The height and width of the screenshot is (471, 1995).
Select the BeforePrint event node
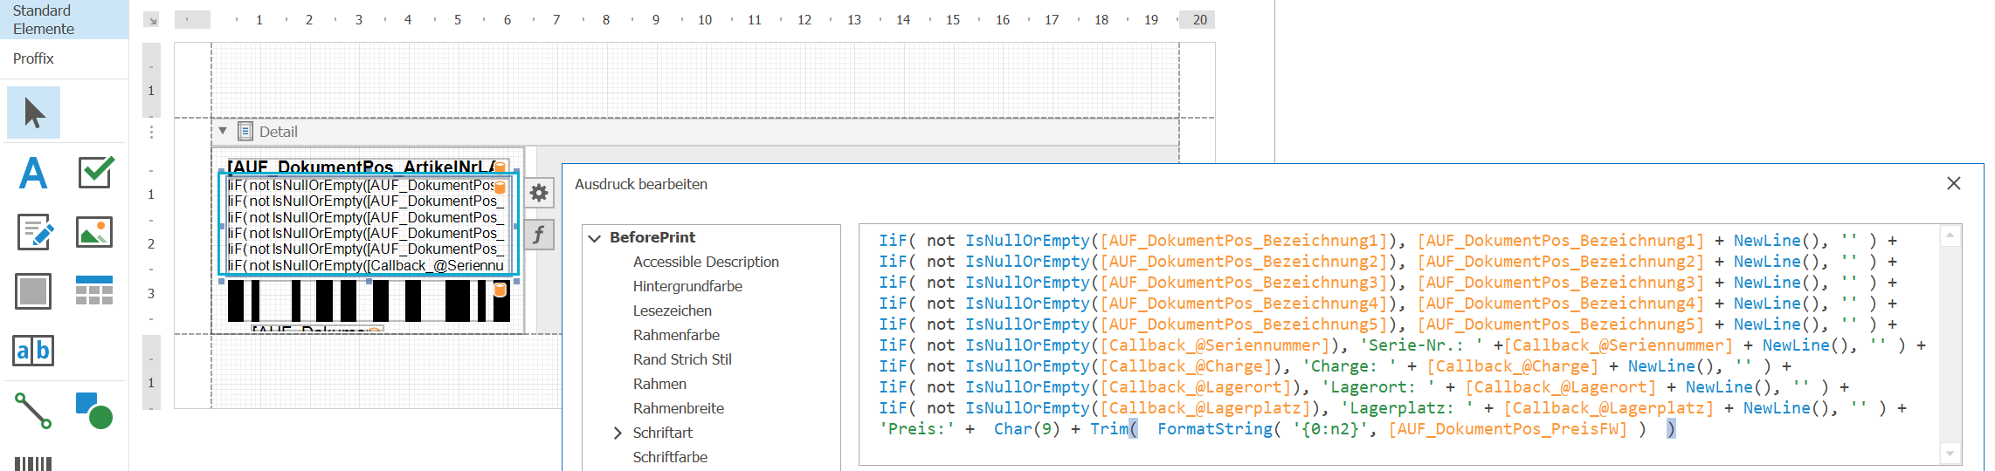(x=652, y=237)
